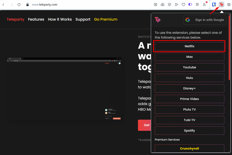Select the Hulu service

click(189, 78)
